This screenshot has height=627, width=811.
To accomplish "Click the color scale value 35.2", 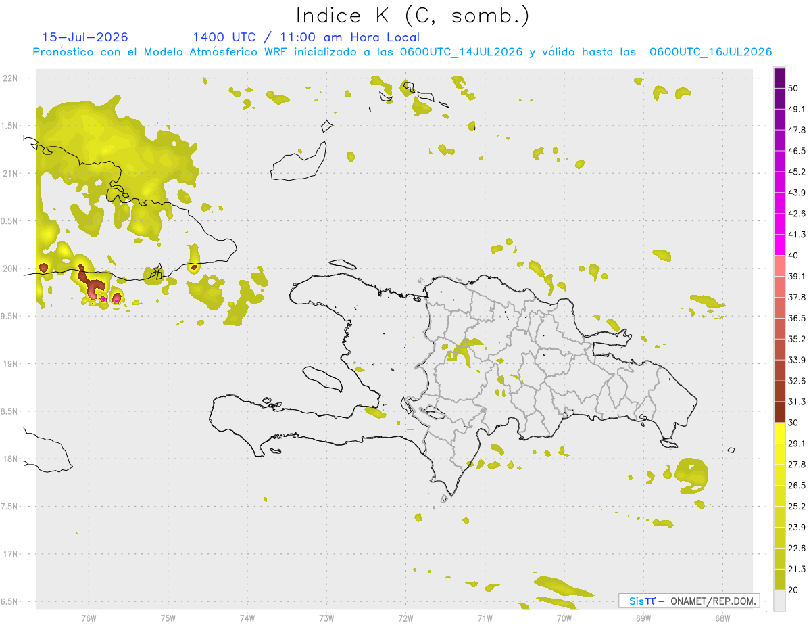I will (797, 339).
